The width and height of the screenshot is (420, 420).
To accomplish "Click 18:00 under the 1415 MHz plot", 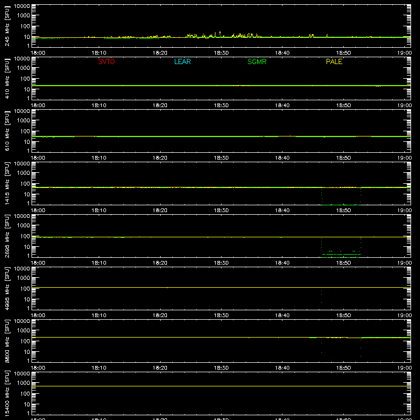I will point(38,211).
